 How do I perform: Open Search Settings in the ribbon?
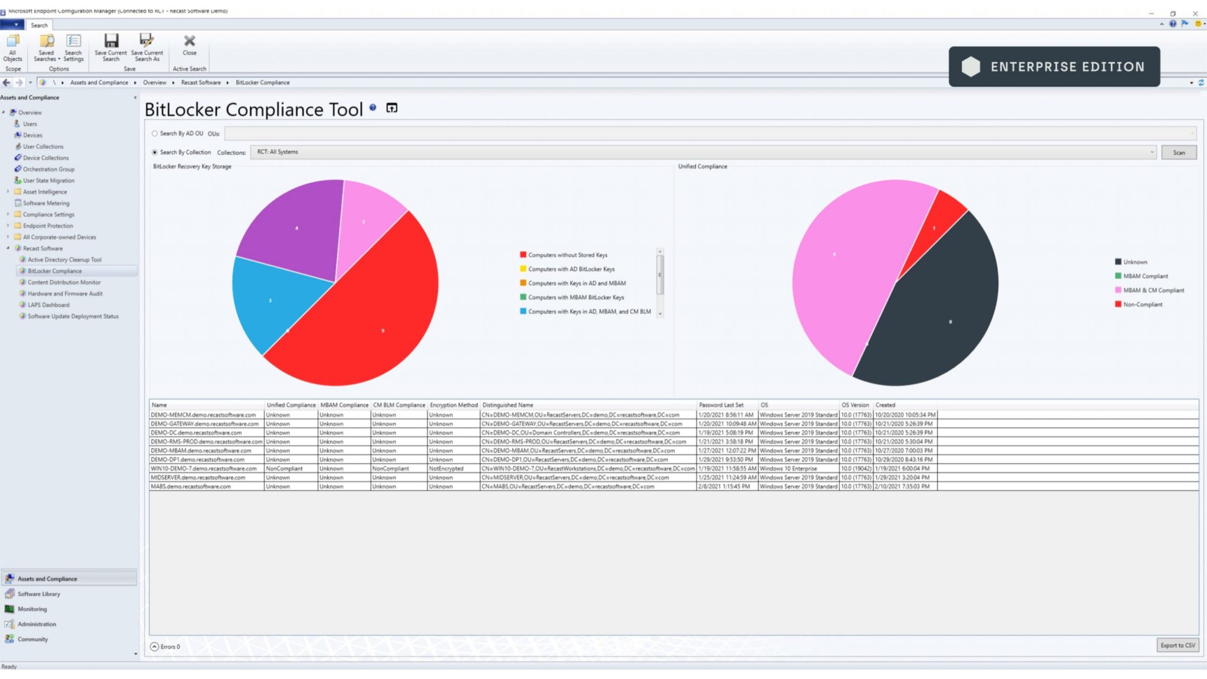click(73, 47)
